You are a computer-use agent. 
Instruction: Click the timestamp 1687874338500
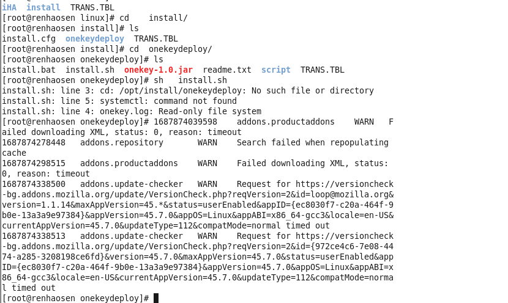[34, 184]
